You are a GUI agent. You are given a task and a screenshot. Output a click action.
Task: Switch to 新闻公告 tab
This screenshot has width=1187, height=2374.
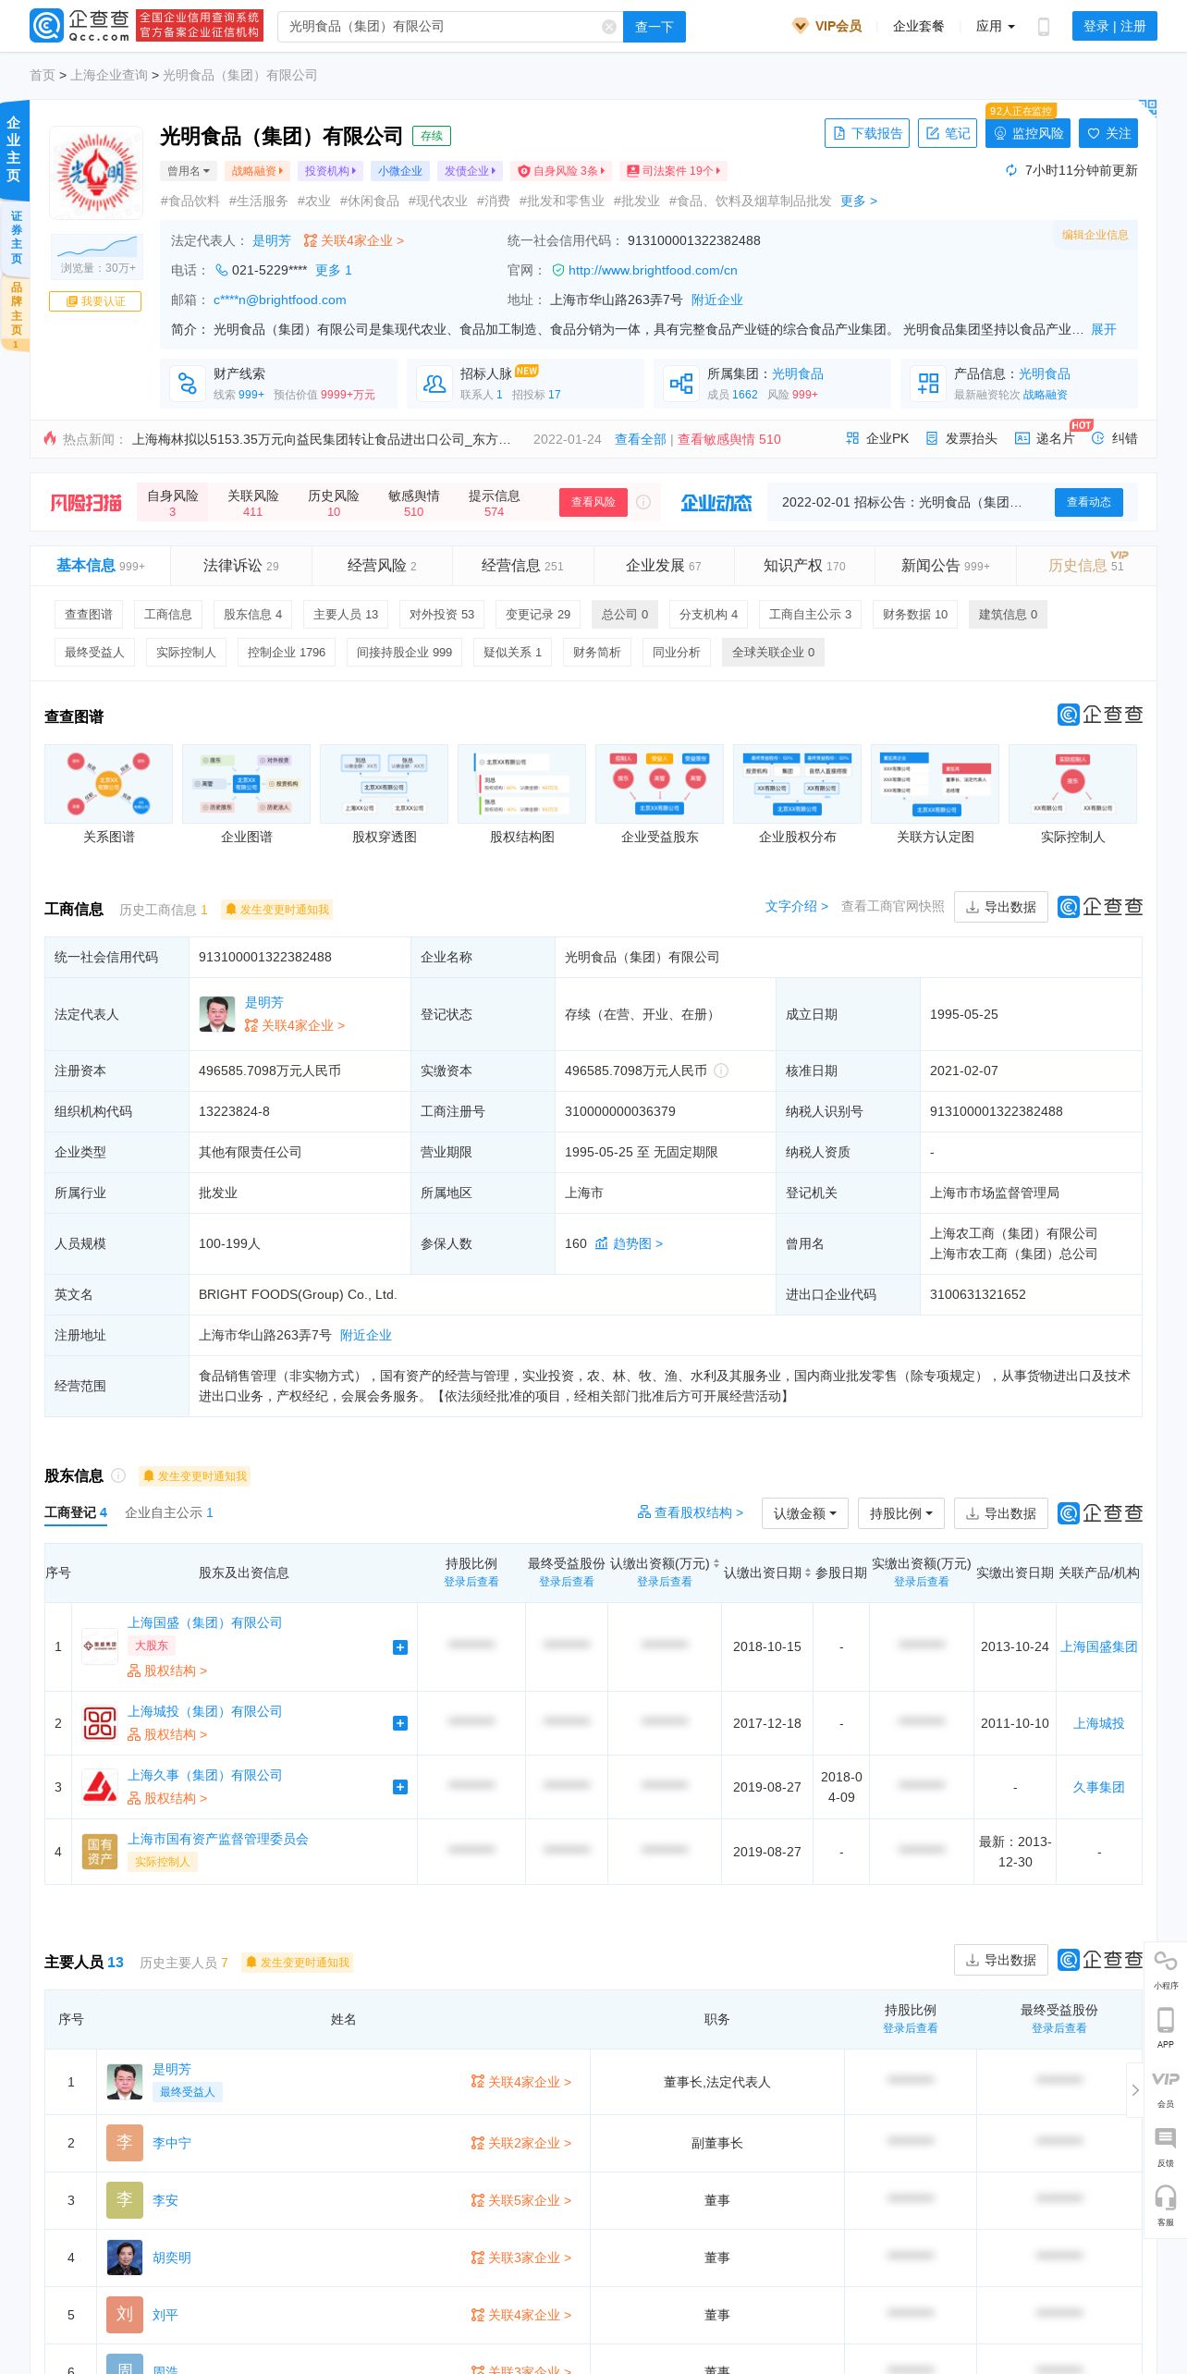[946, 566]
